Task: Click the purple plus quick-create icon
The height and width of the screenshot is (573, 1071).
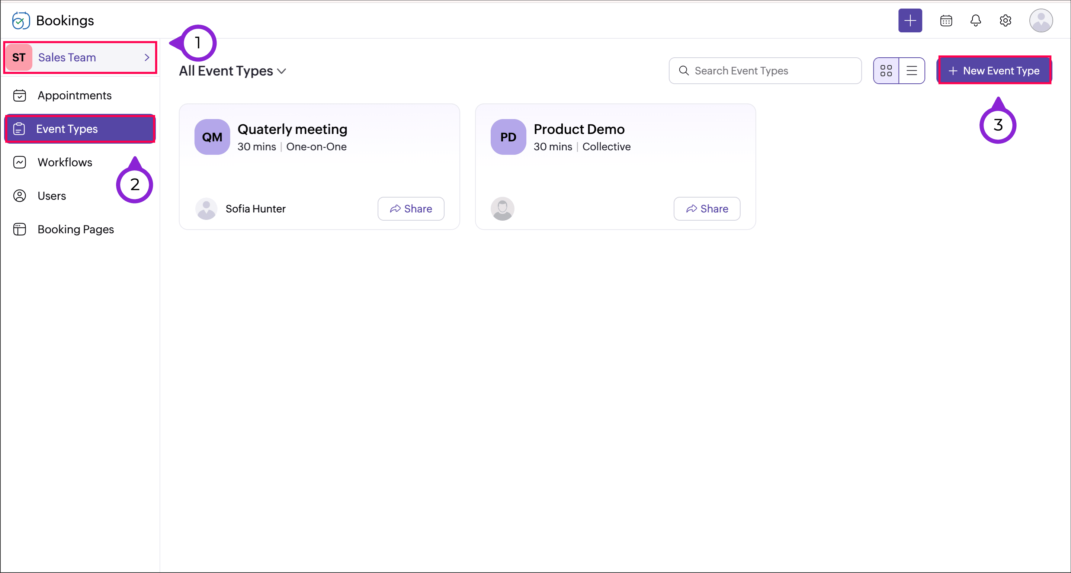Action: tap(910, 20)
